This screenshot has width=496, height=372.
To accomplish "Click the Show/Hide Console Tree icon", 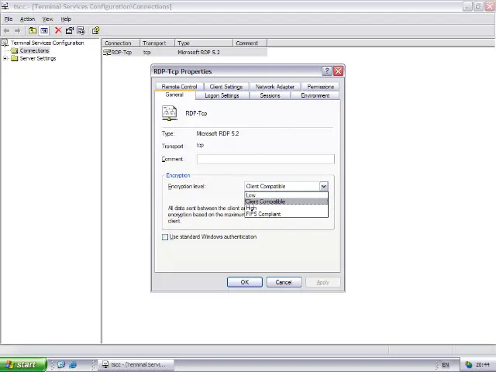I will 44,30.
